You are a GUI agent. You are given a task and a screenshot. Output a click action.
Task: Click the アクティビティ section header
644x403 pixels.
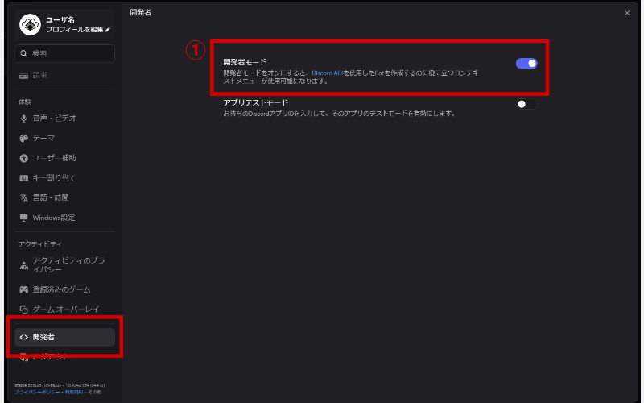click(x=39, y=244)
